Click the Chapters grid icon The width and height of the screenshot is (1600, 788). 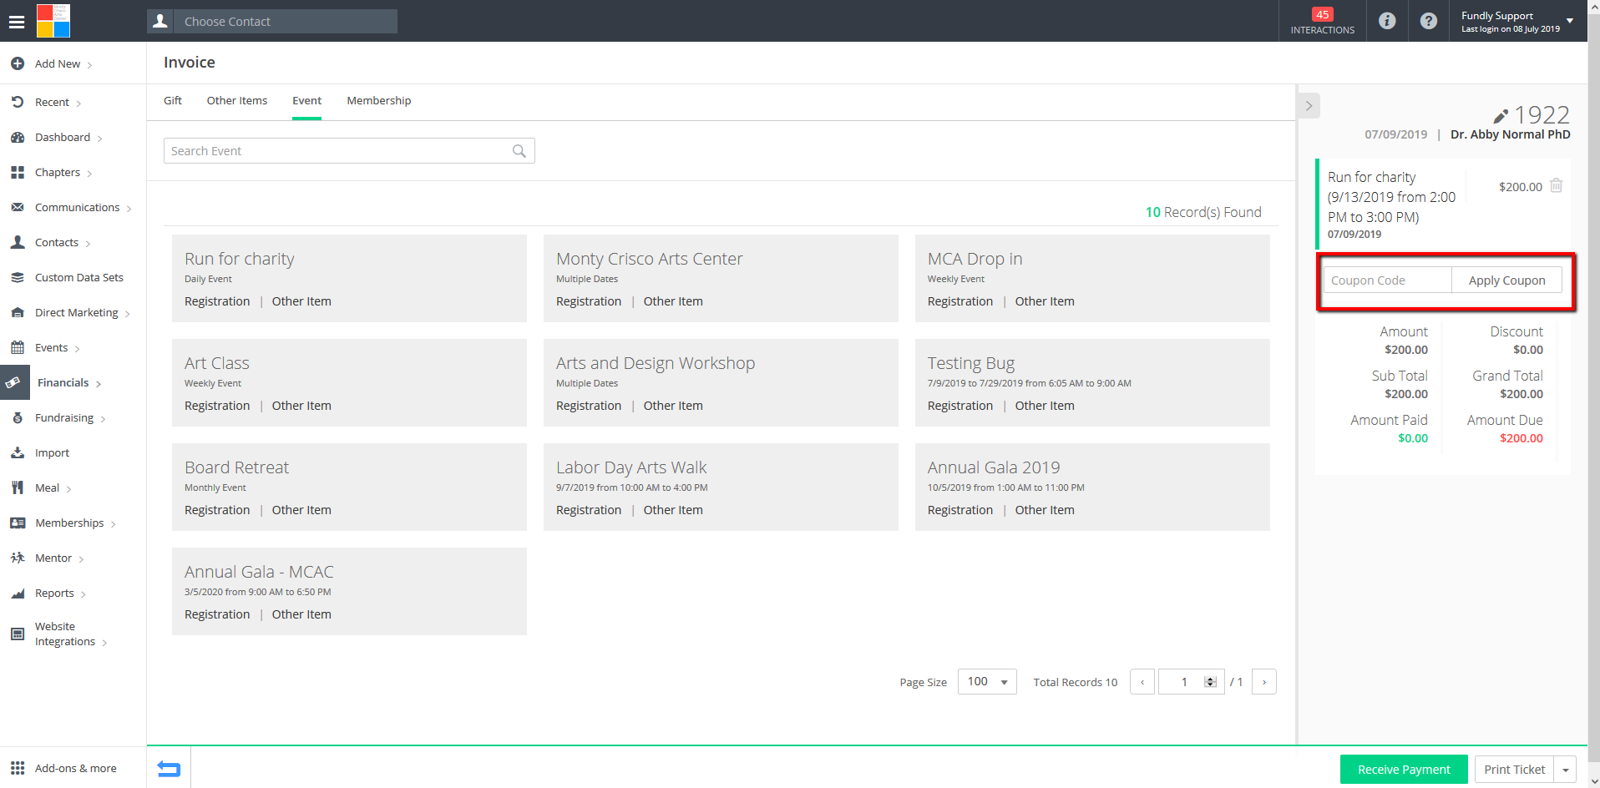pyautogui.click(x=18, y=172)
